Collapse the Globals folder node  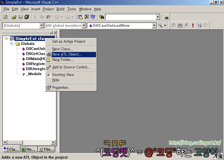tap(11, 44)
